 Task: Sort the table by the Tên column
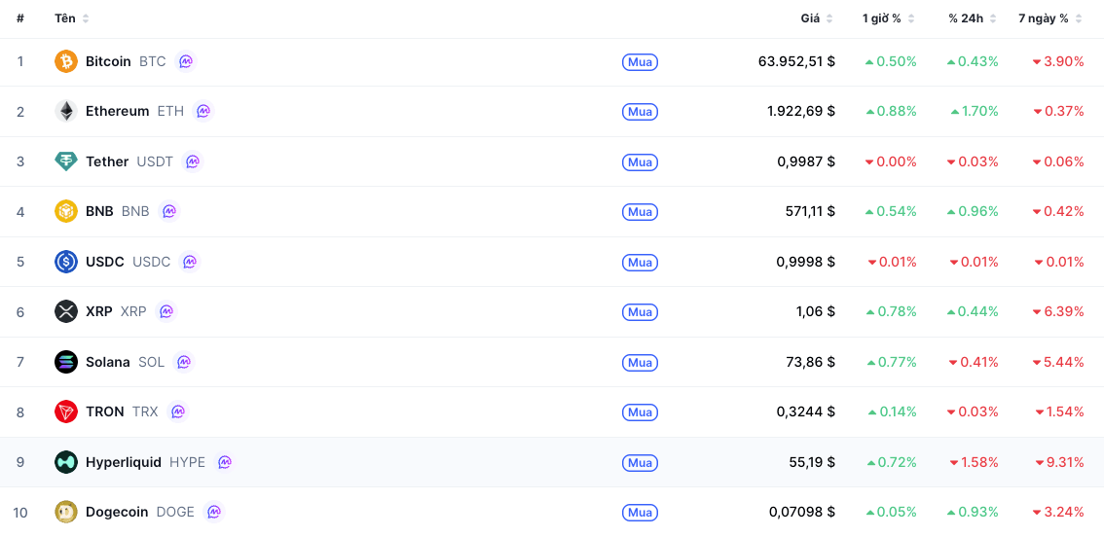72,18
